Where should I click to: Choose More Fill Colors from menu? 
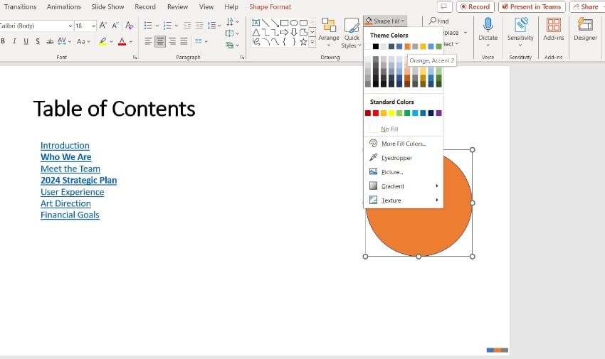[403, 144]
